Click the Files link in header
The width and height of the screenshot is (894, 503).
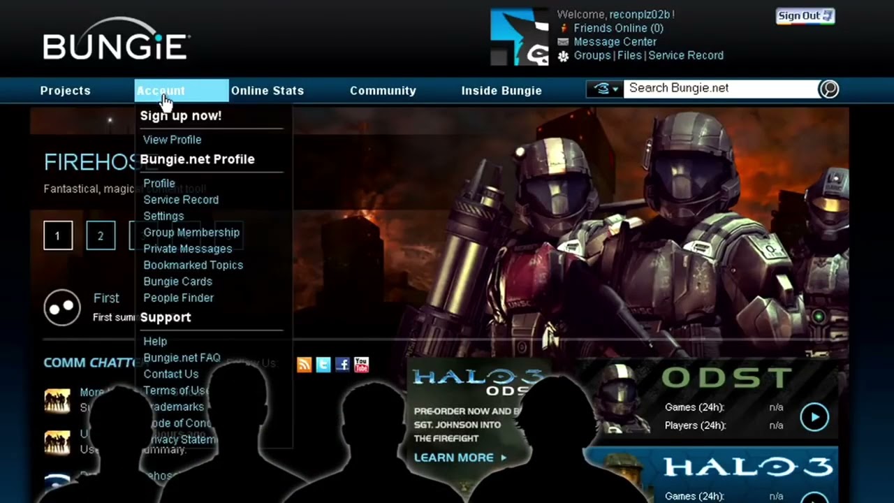point(629,55)
